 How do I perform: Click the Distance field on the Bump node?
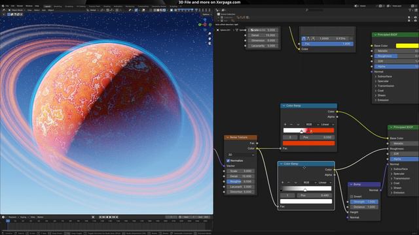tap(364, 207)
